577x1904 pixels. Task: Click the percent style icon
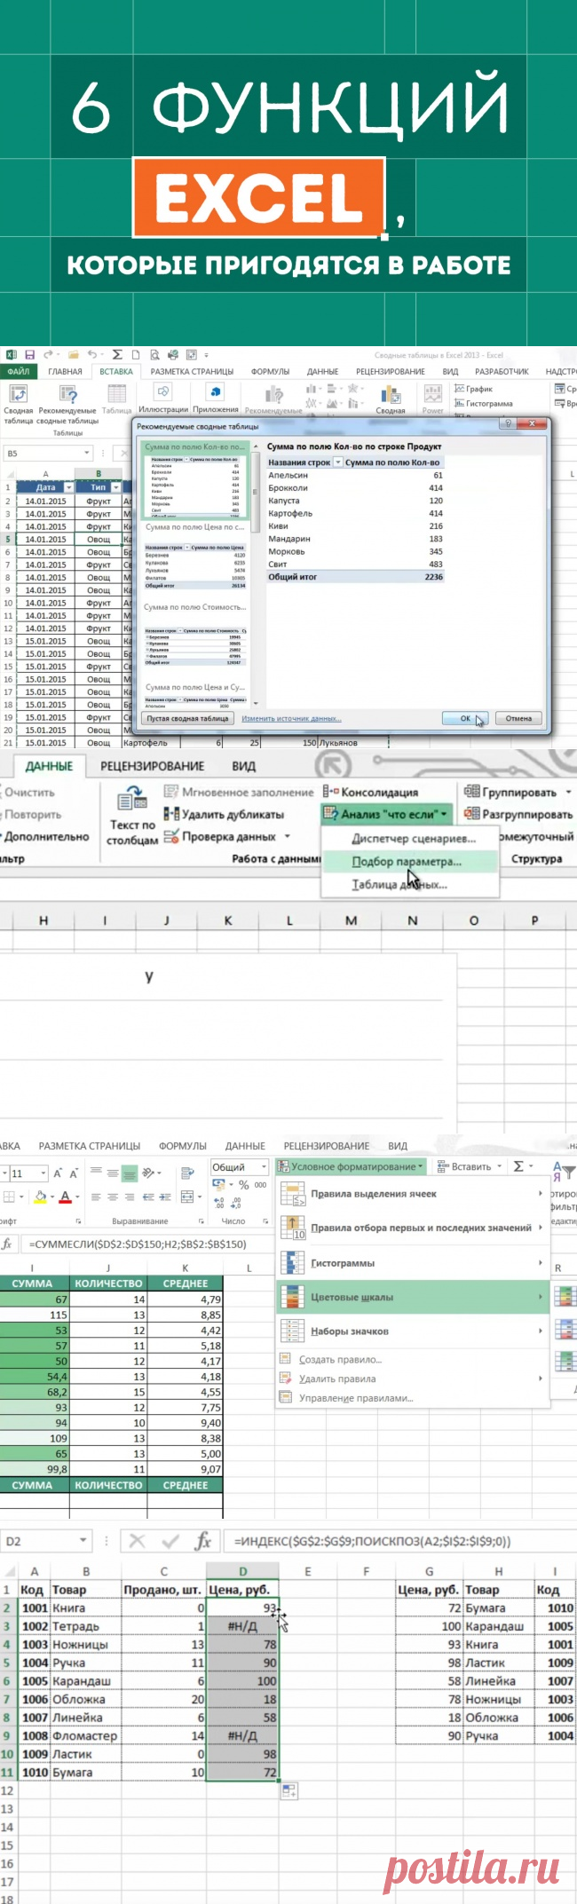243,1185
